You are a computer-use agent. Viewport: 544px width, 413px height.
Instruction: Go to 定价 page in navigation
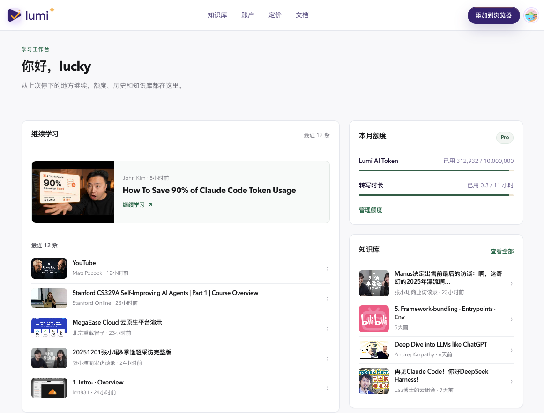click(275, 15)
